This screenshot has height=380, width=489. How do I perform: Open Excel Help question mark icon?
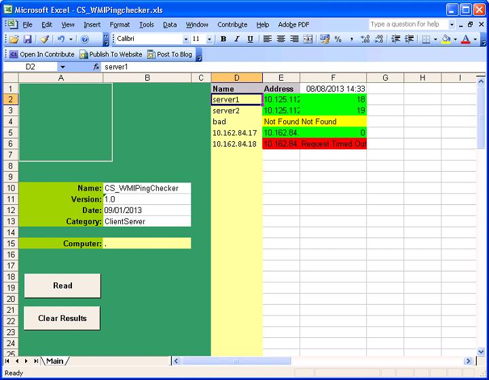(x=86, y=39)
